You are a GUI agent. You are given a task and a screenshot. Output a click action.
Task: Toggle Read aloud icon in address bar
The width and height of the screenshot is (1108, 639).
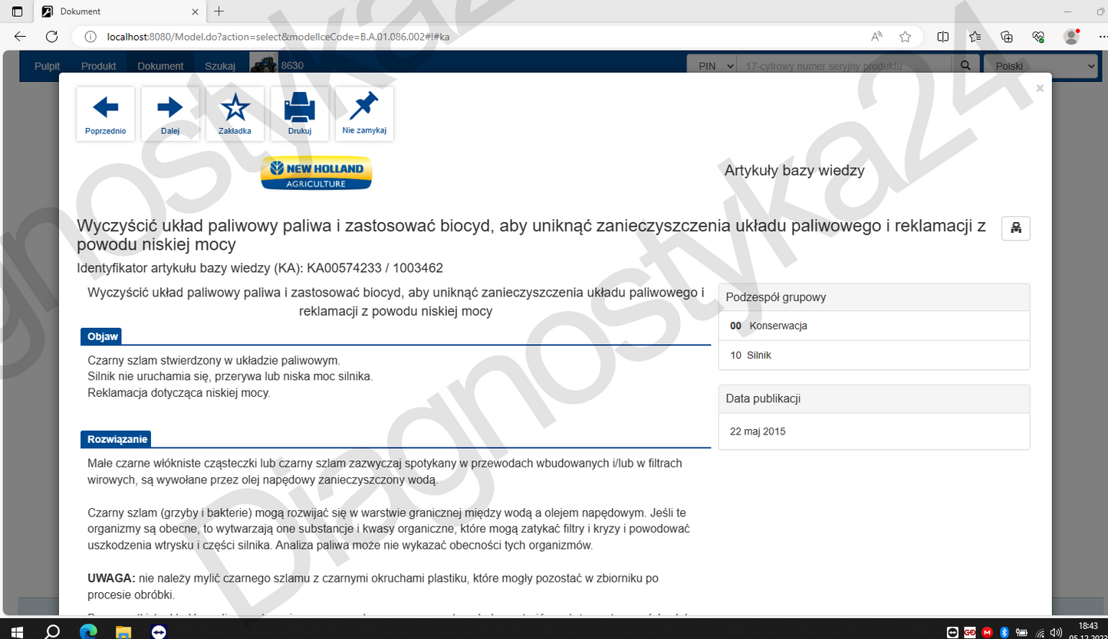point(876,36)
